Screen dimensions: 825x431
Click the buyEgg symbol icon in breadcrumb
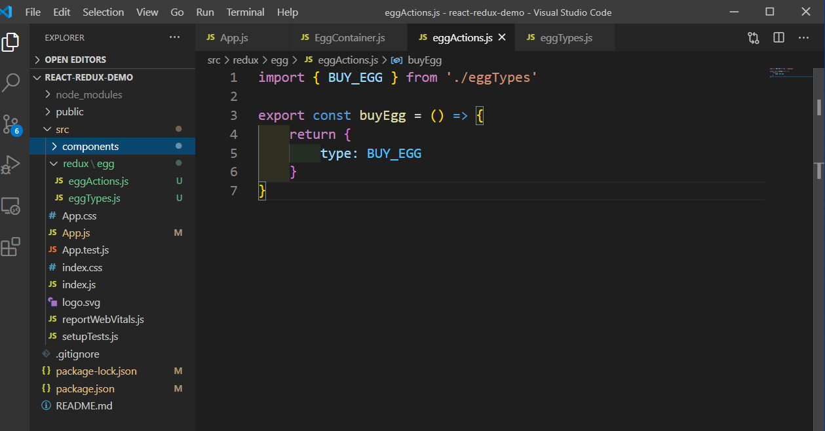[396, 60]
